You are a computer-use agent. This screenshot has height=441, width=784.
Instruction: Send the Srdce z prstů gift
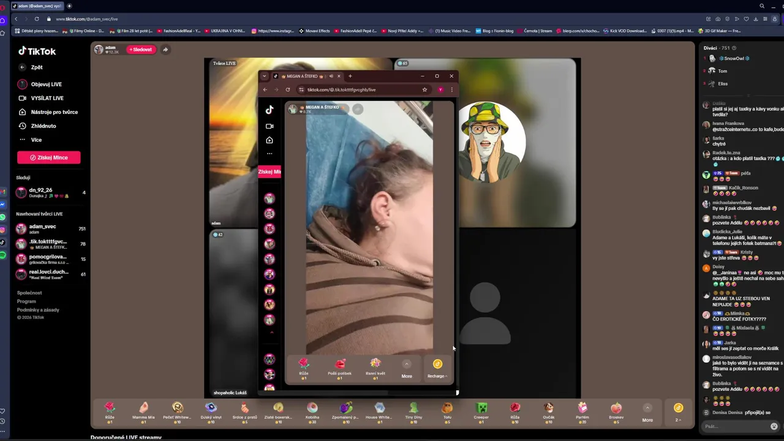tap(245, 412)
